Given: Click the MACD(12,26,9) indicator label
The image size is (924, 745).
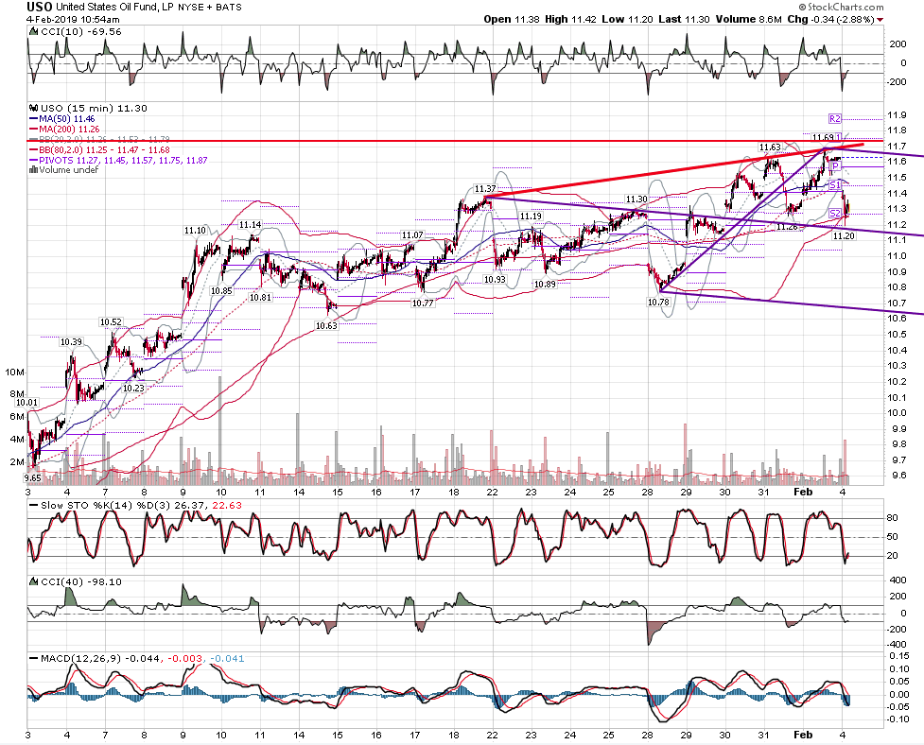Looking at the screenshot, I should tap(137, 658).
